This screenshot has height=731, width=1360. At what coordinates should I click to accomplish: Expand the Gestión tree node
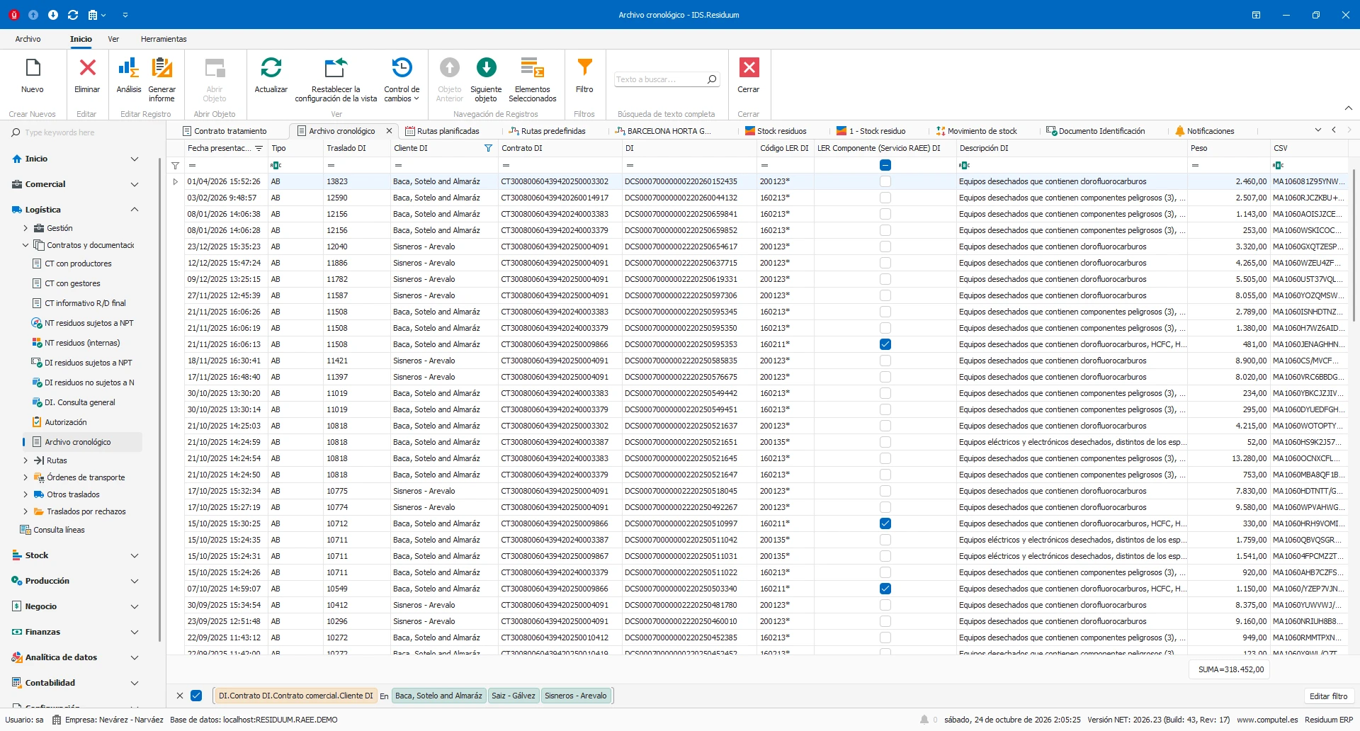25,228
